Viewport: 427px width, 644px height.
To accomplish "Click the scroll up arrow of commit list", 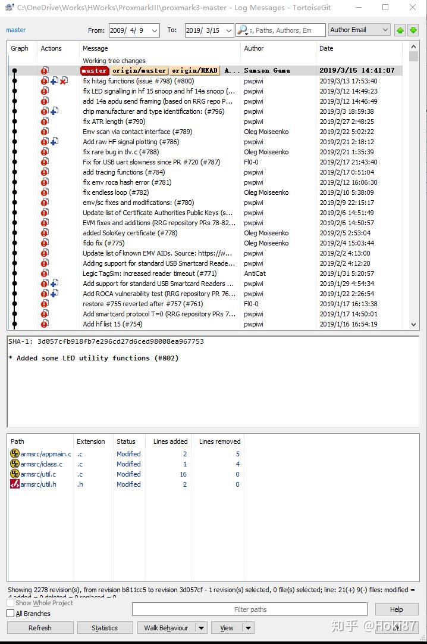I will click(413, 47).
